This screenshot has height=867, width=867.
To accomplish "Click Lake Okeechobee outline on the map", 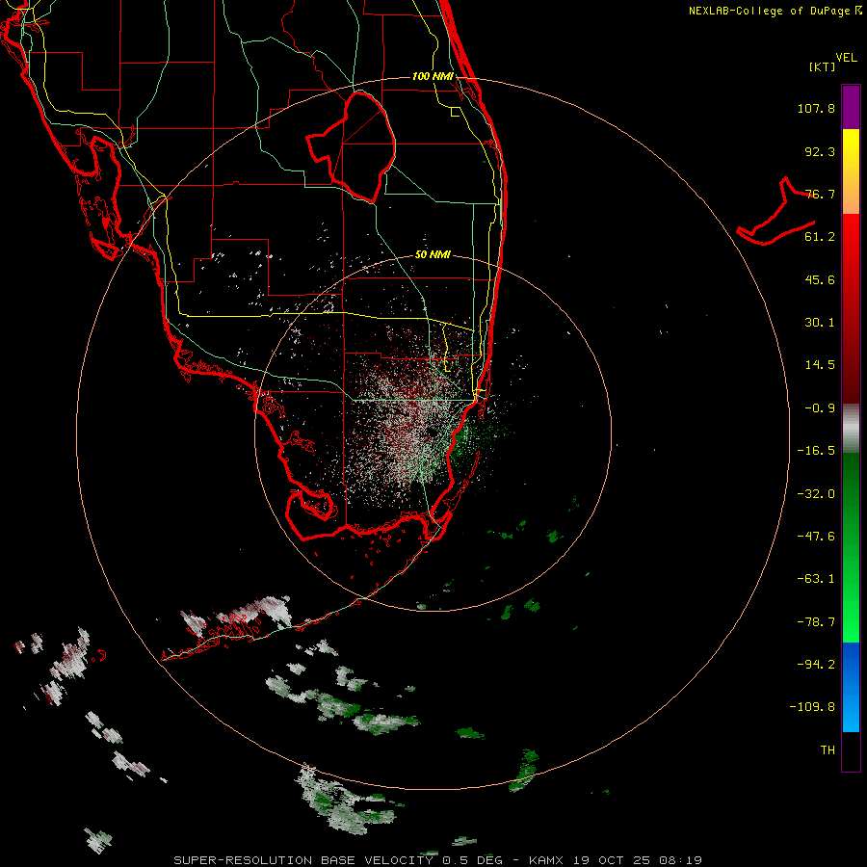I will click(351, 146).
